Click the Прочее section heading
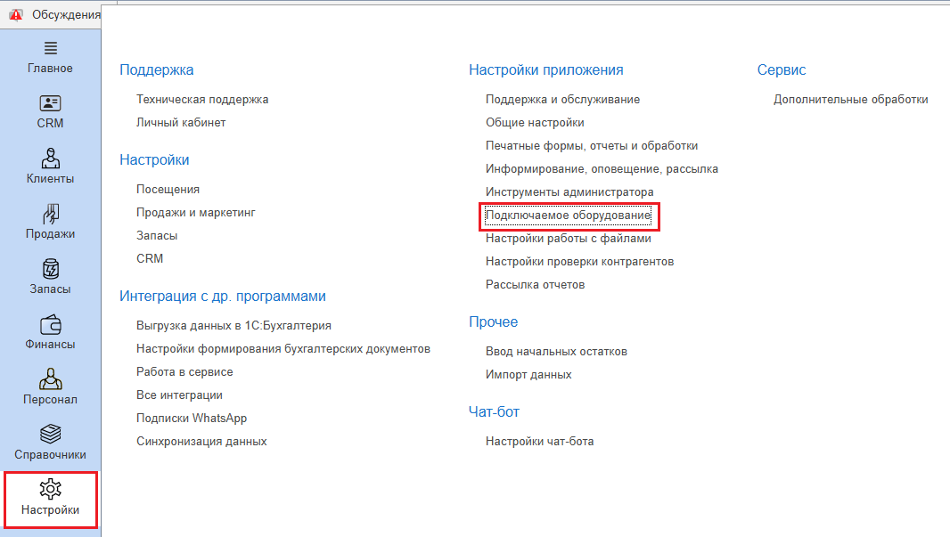The image size is (950, 537). coord(493,321)
